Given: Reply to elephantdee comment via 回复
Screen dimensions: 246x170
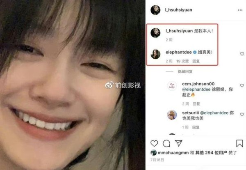Looking at the screenshot, I should [196, 61].
